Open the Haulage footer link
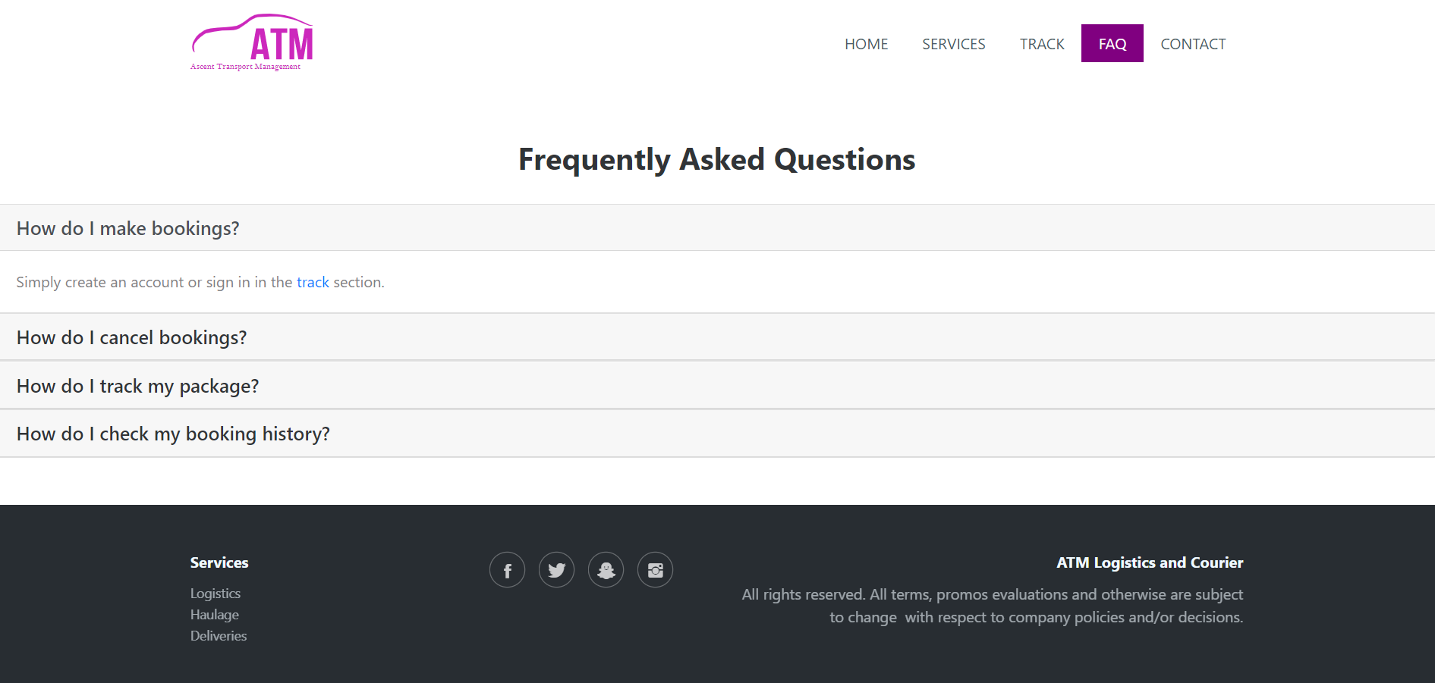 [215, 615]
